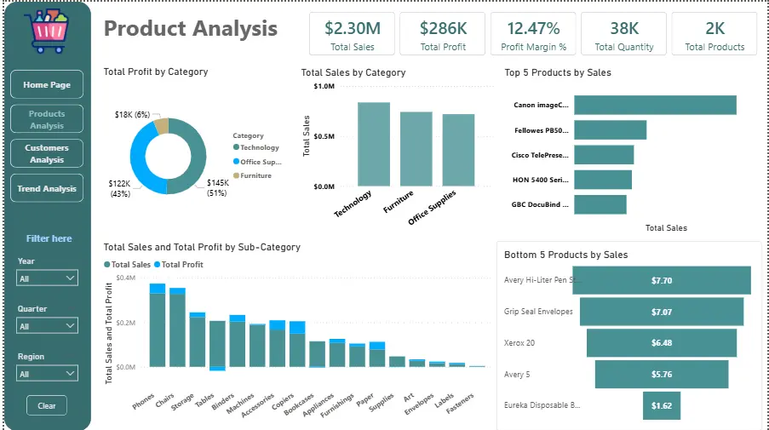This screenshot has height=430, width=769.
Task: Click the 12.47% Profit Margin card
Action: click(x=534, y=34)
